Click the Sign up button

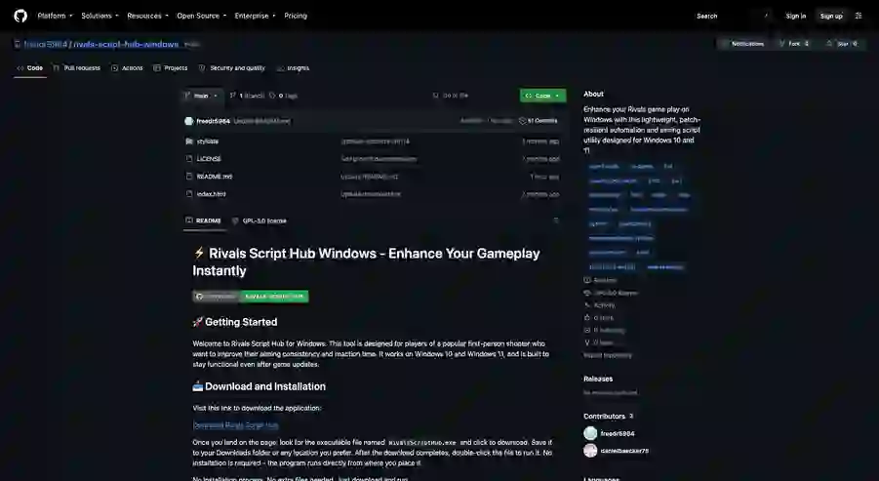pos(831,16)
